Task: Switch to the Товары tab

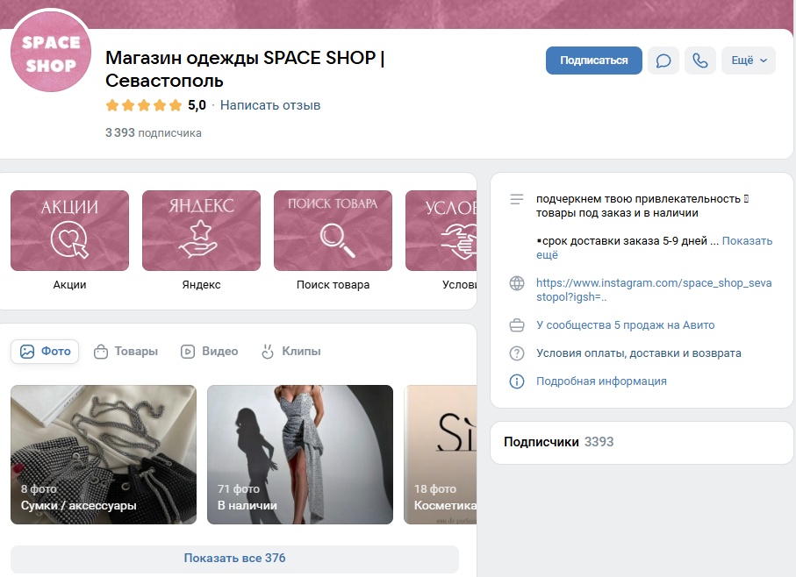Action: (x=125, y=352)
